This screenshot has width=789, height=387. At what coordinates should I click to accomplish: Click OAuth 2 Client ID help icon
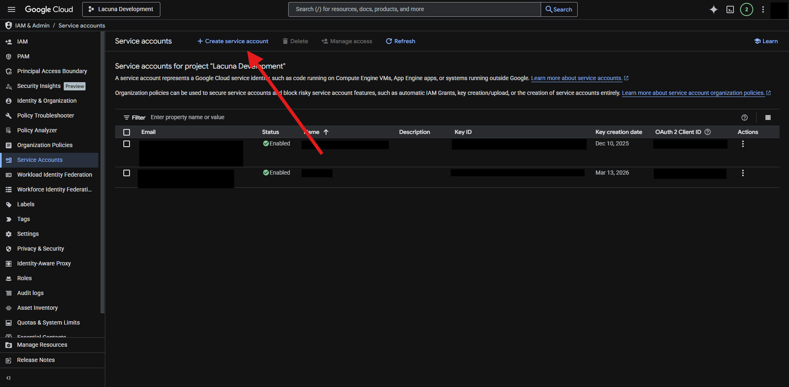pos(708,132)
